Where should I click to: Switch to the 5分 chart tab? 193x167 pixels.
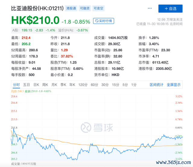pyautogui.click(x=125, y=85)
